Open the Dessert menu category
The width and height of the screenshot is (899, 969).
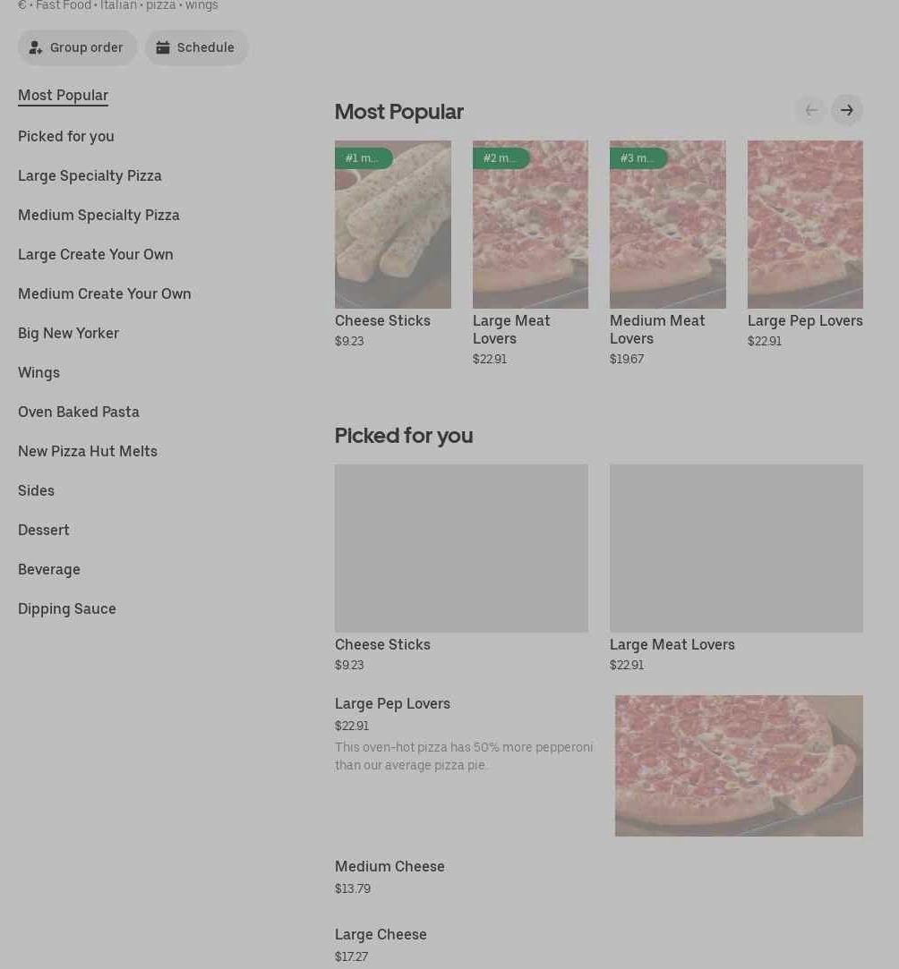click(44, 530)
